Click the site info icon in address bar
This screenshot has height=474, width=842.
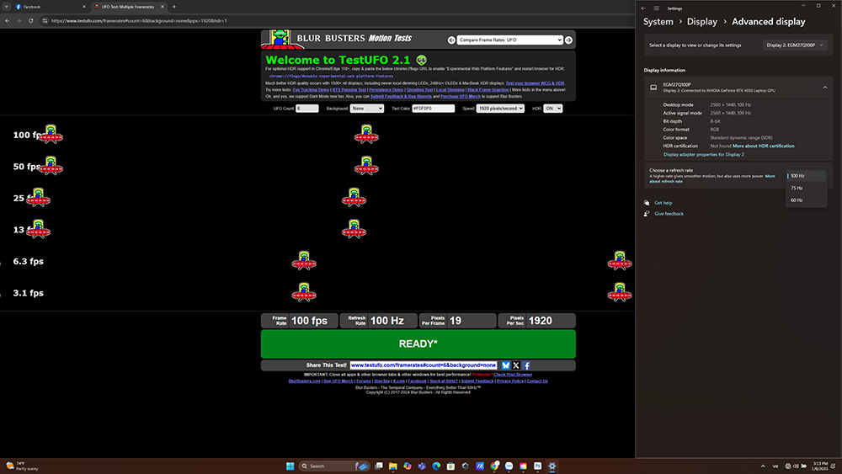pyautogui.click(x=45, y=21)
